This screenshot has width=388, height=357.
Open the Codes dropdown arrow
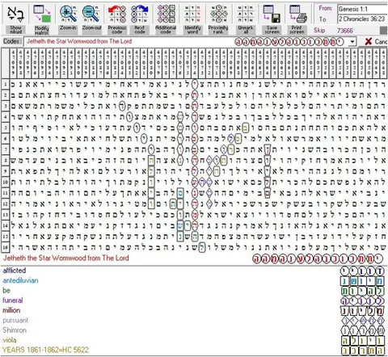pos(352,42)
